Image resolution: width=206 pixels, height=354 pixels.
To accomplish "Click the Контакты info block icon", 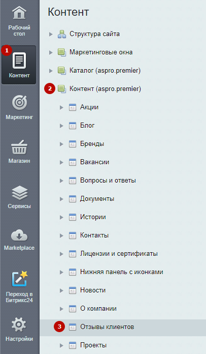I will [73, 235].
